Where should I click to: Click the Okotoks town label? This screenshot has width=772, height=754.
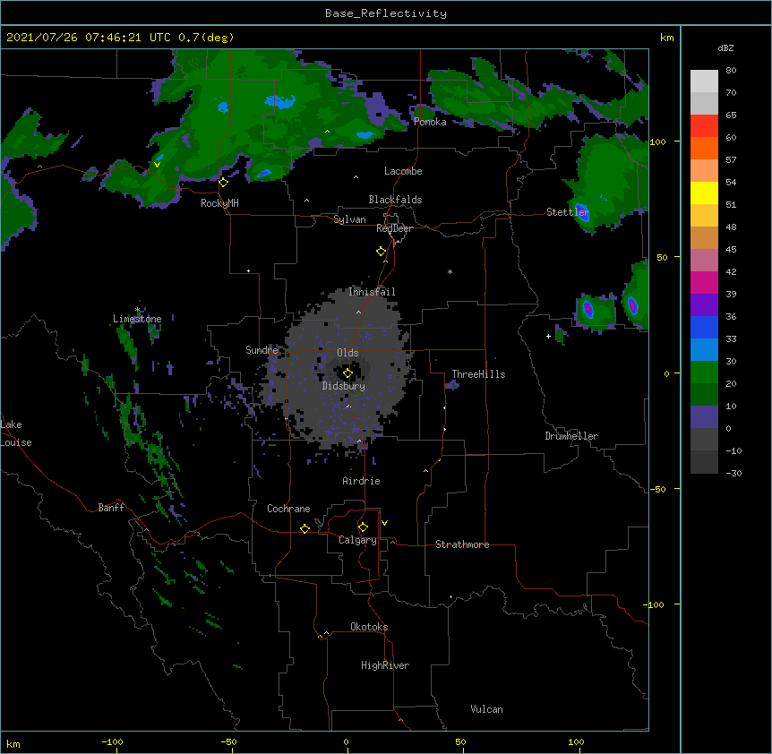[369, 627]
